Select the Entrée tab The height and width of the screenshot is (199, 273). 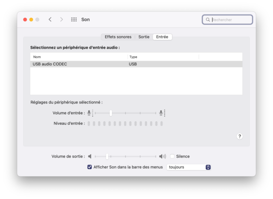tap(162, 37)
